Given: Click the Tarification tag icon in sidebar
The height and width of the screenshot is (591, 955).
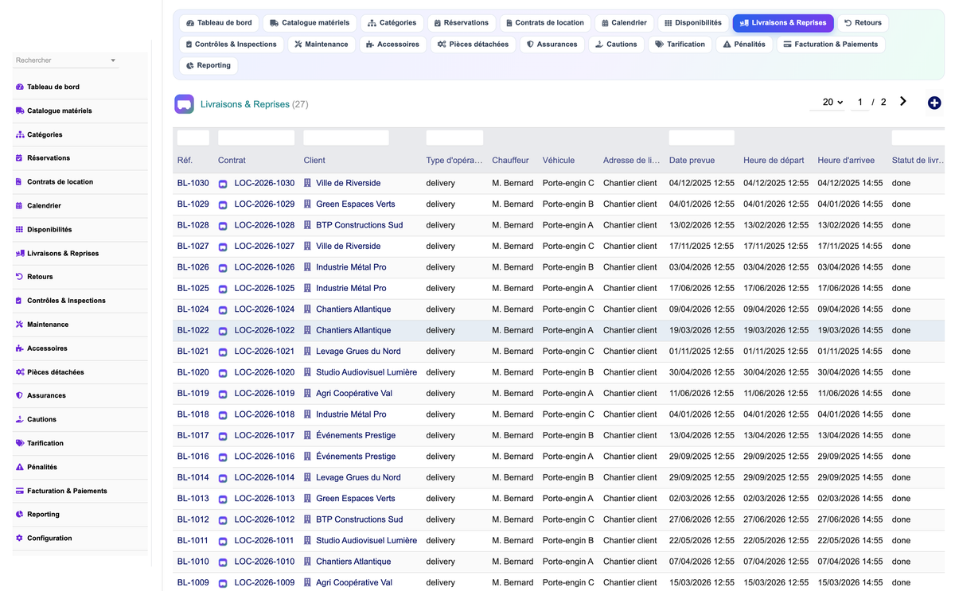Looking at the screenshot, I should pyautogui.click(x=20, y=443).
